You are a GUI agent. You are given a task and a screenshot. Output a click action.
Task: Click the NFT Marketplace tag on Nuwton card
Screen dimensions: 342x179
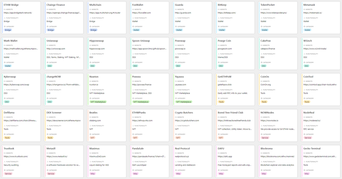pos(98,102)
